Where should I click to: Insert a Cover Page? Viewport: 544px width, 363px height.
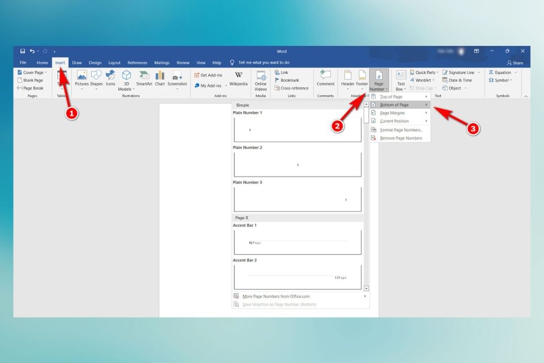[x=32, y=72]
